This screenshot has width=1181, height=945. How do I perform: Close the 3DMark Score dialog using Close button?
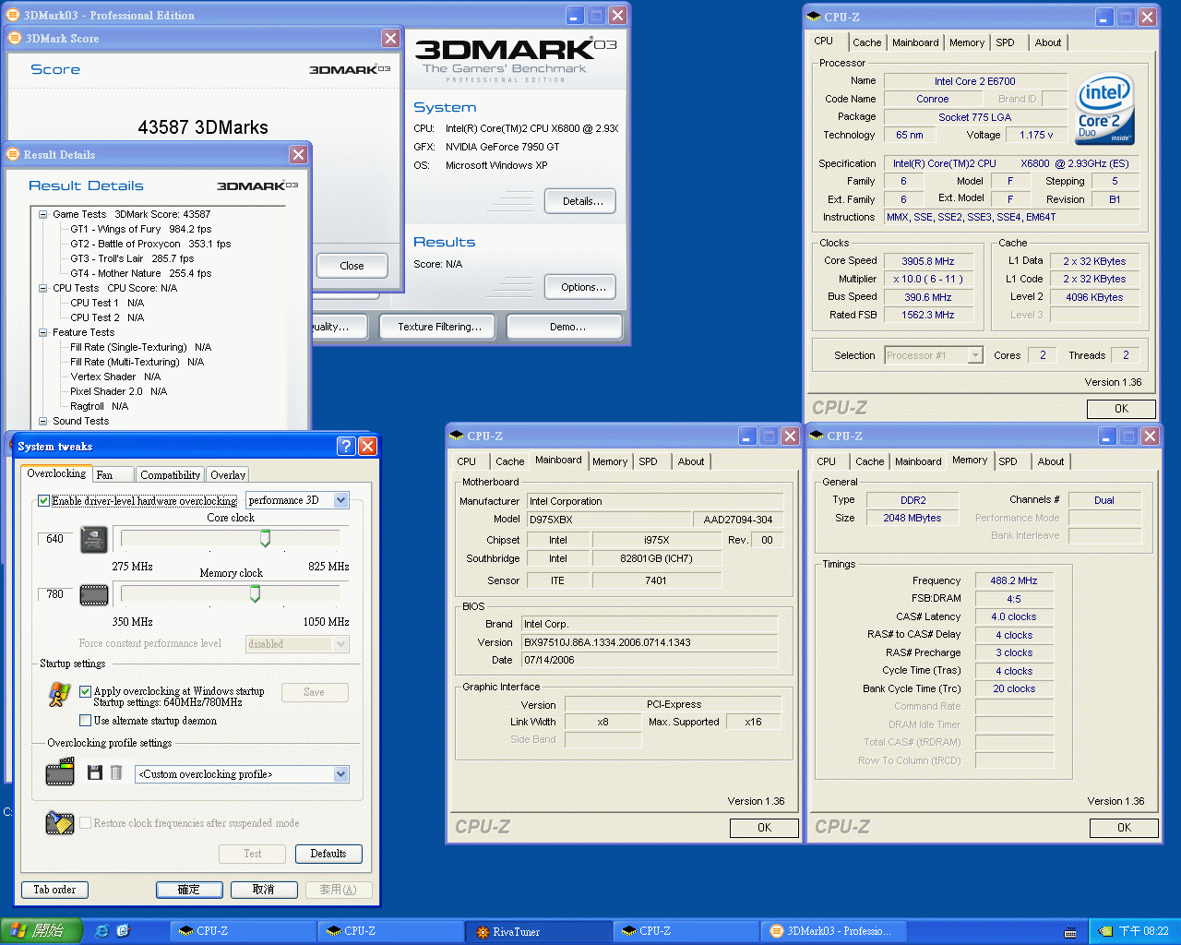click(x=352, y=266)
